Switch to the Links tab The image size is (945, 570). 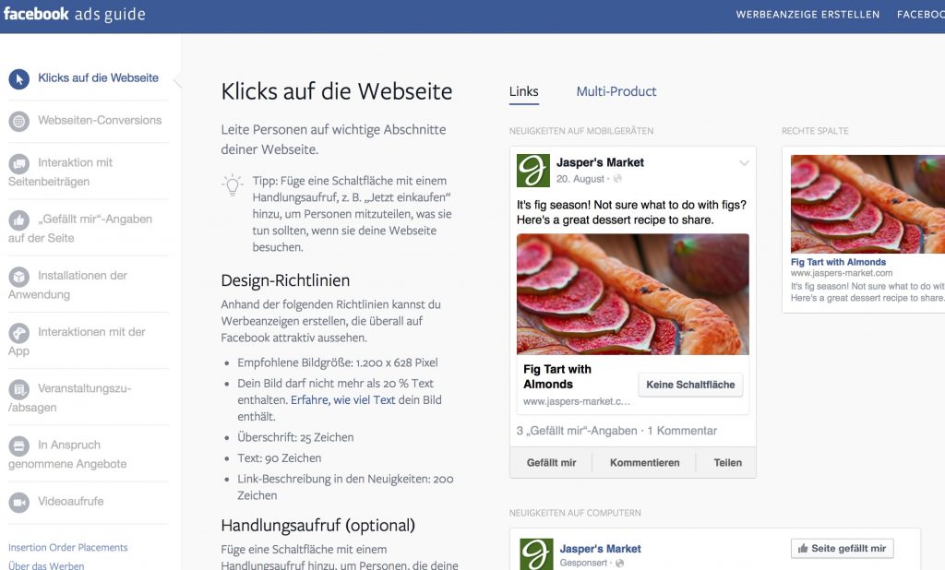click(524, 91)
